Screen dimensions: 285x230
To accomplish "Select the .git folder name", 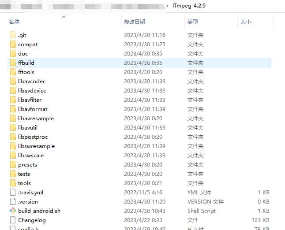I will [22, 35].
